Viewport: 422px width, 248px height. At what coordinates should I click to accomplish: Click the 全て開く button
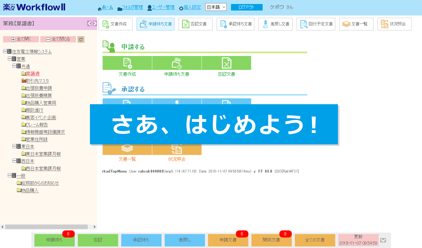tap(21, 39)
